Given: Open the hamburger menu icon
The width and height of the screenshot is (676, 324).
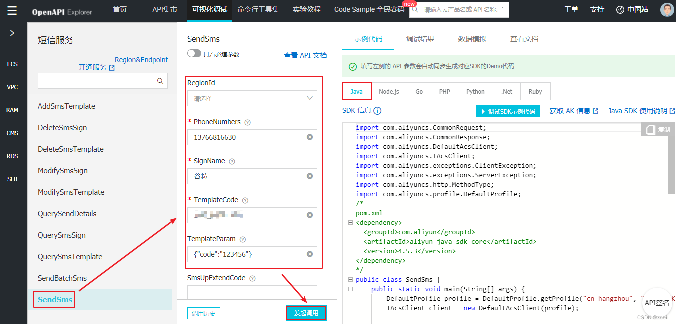Looking at the screenshot, I should pos(12,10).
